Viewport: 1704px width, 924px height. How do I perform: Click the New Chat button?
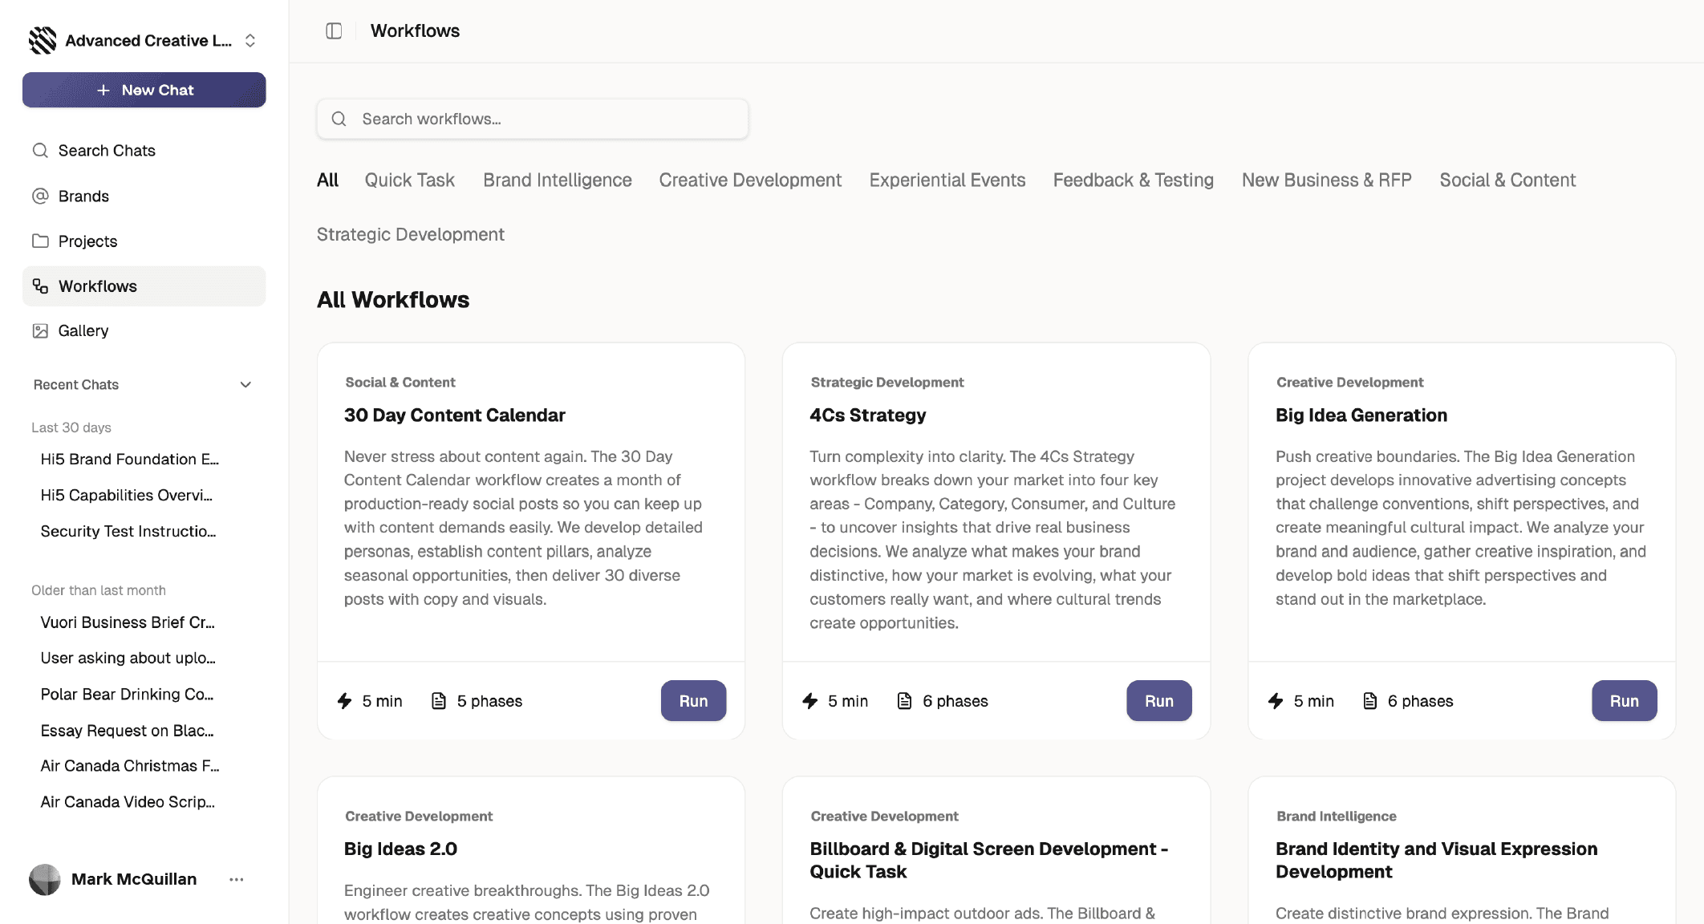(144, 90)
